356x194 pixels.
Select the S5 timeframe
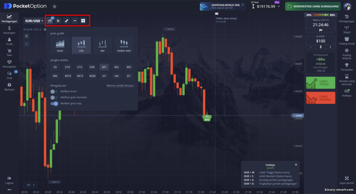tap(55, 67)
